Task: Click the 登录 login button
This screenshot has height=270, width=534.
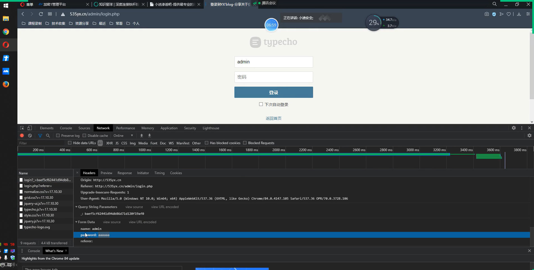Action: pyautogui.click(x=273, y=92)
